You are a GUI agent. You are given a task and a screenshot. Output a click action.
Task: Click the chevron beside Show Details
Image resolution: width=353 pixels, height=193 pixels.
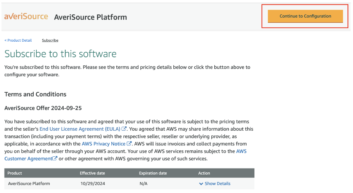(x=201, y=184)
